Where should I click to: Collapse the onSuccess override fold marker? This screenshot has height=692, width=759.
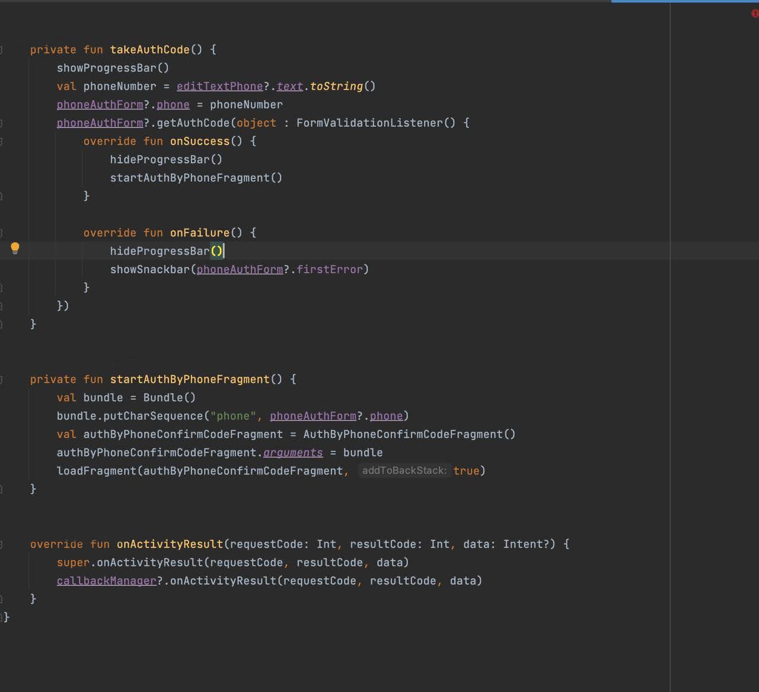[x=1, y=141]
